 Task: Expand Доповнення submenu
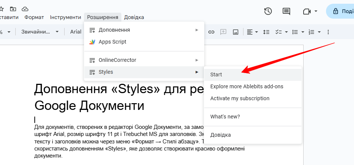pyautogui.click(x=144, y=30)
